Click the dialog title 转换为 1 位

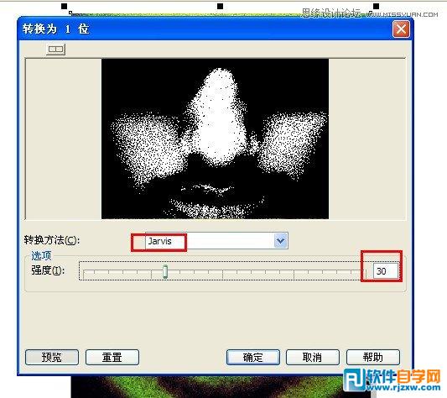coord(55,29)
